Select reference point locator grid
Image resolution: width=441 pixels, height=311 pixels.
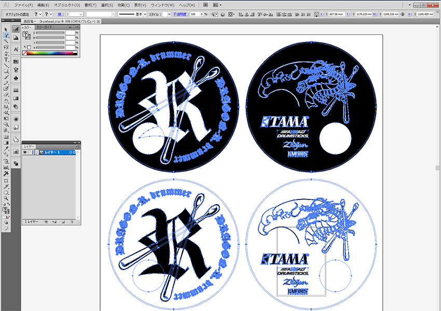click(316, 14)
